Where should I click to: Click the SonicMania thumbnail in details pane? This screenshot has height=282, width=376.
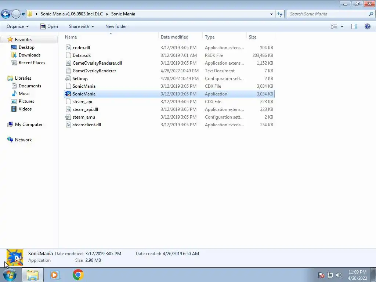point(15,257)
